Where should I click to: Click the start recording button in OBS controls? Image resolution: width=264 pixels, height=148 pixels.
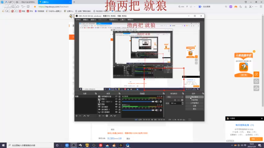point(194,100)
